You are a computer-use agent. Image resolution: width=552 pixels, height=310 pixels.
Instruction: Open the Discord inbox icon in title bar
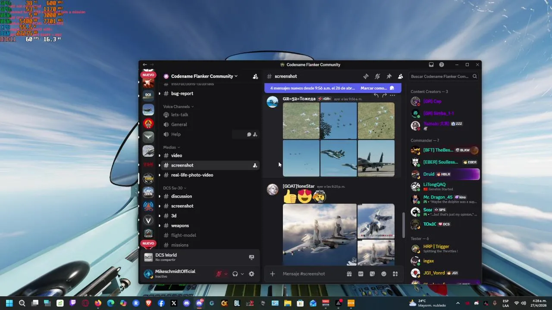(x=431, y=65)
